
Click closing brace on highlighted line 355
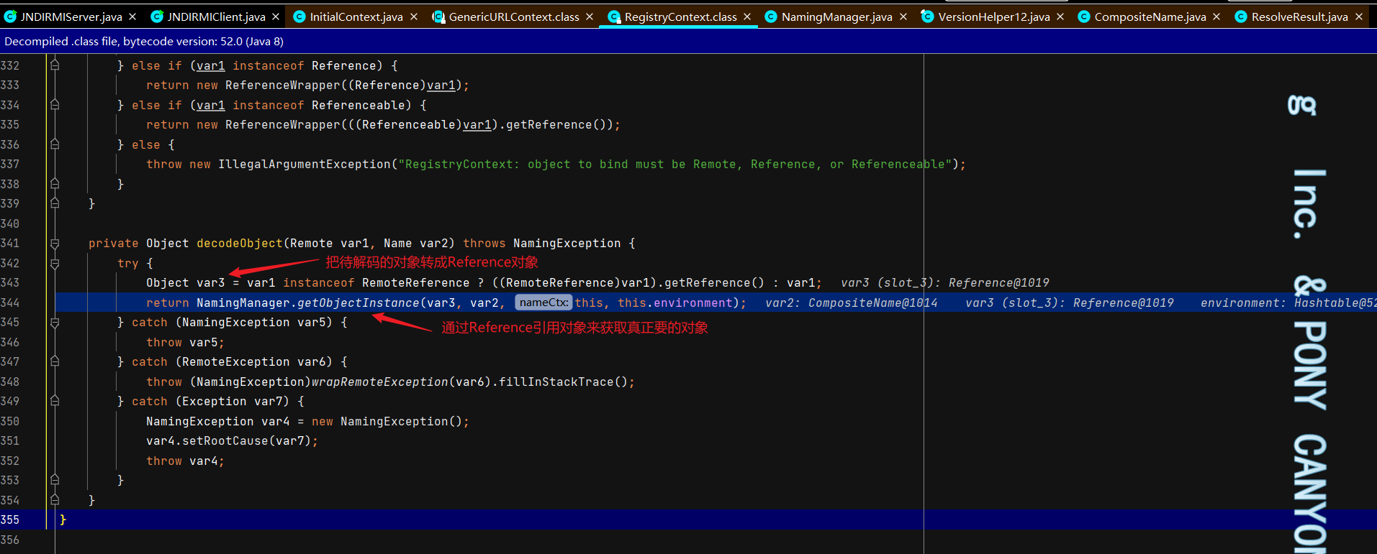63,520
